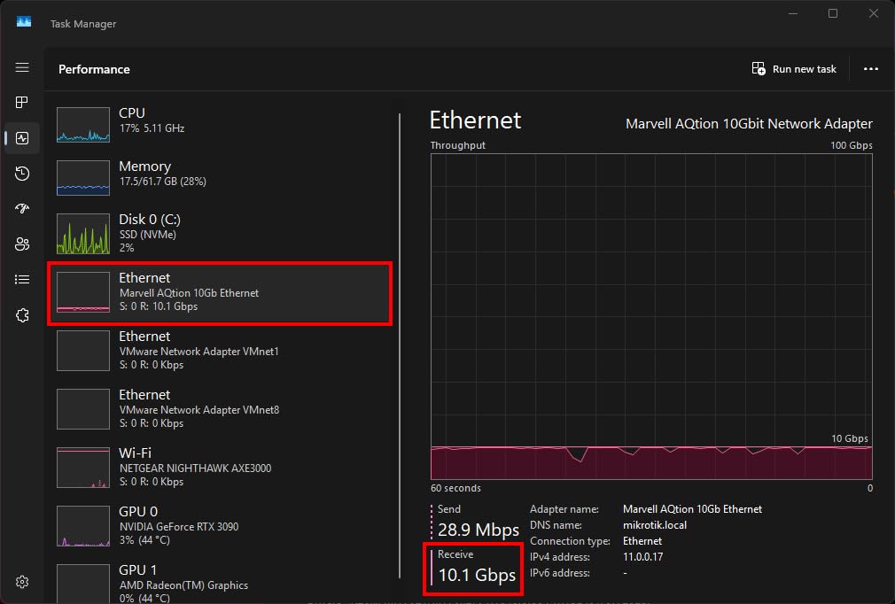The width and height of the screenshot is (895, 604).
Task: Click the Ethernet throughput graph
Action: tap(651, 316)
